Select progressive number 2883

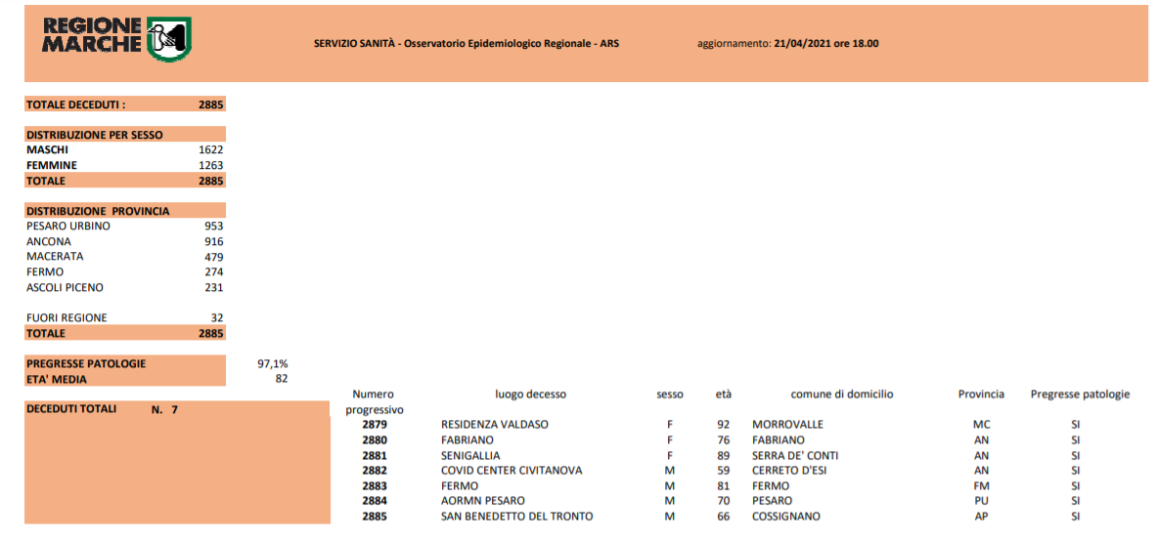[x=375, y=485]
